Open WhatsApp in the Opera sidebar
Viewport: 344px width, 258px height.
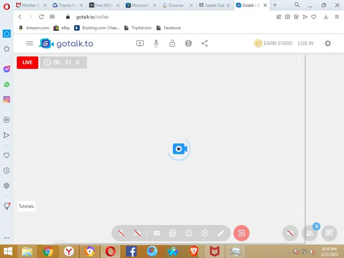coord(7,84)
